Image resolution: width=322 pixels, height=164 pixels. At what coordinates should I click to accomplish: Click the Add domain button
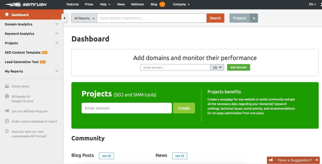point(239,67)
